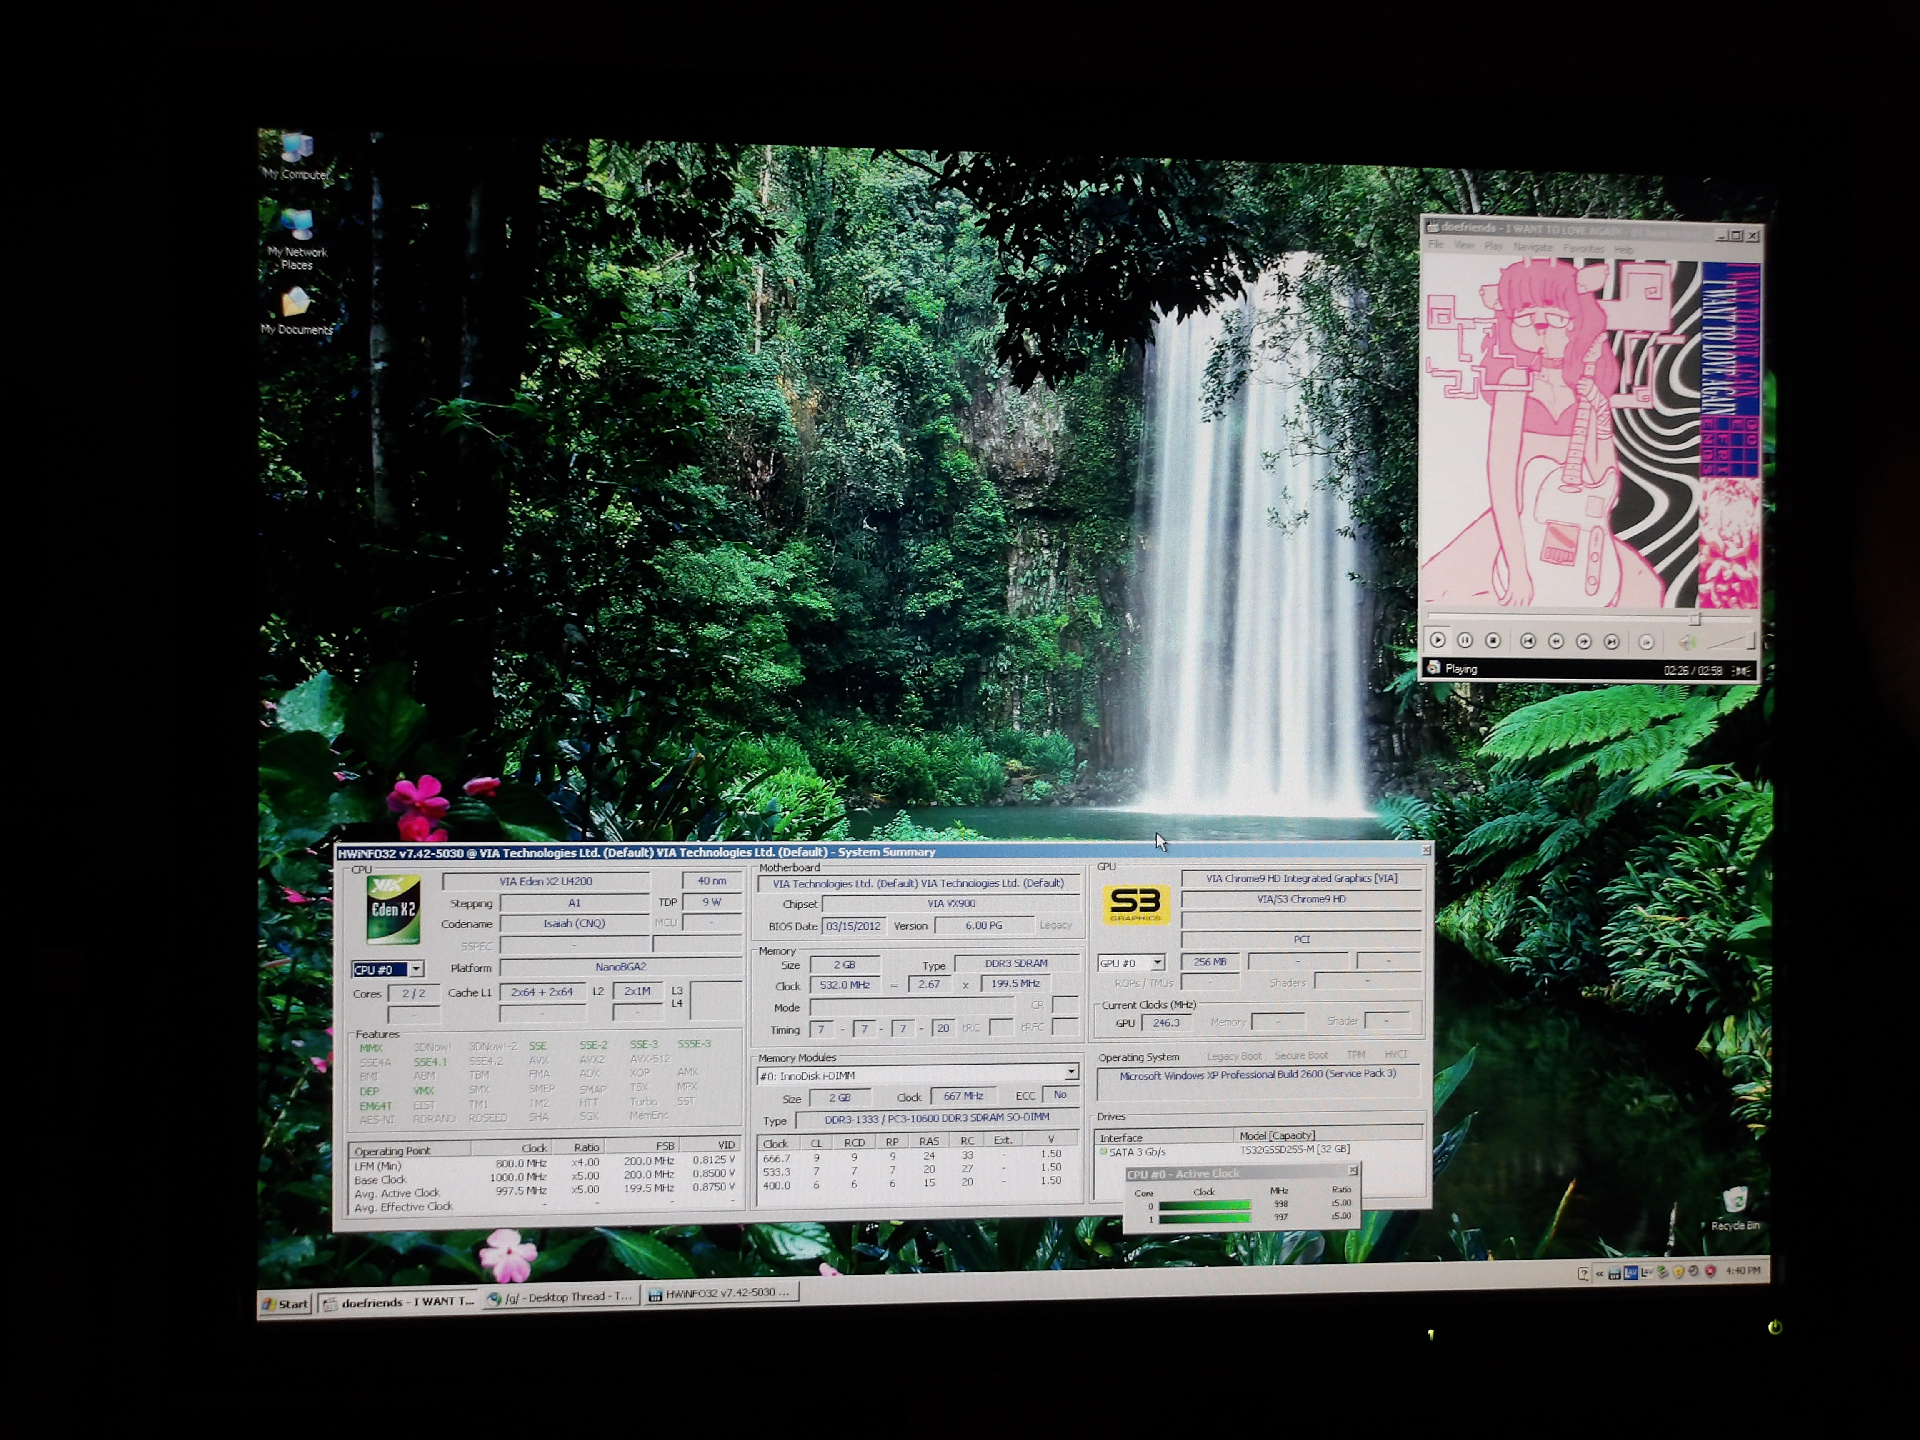Skip to previous track icon
The image size is (1920, 1440).
(1527, 641)
